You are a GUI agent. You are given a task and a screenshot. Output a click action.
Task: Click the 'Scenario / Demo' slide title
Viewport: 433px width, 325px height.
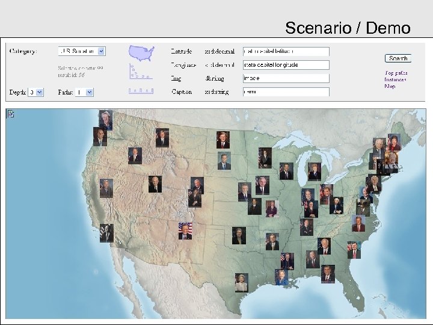pos(348,28)
